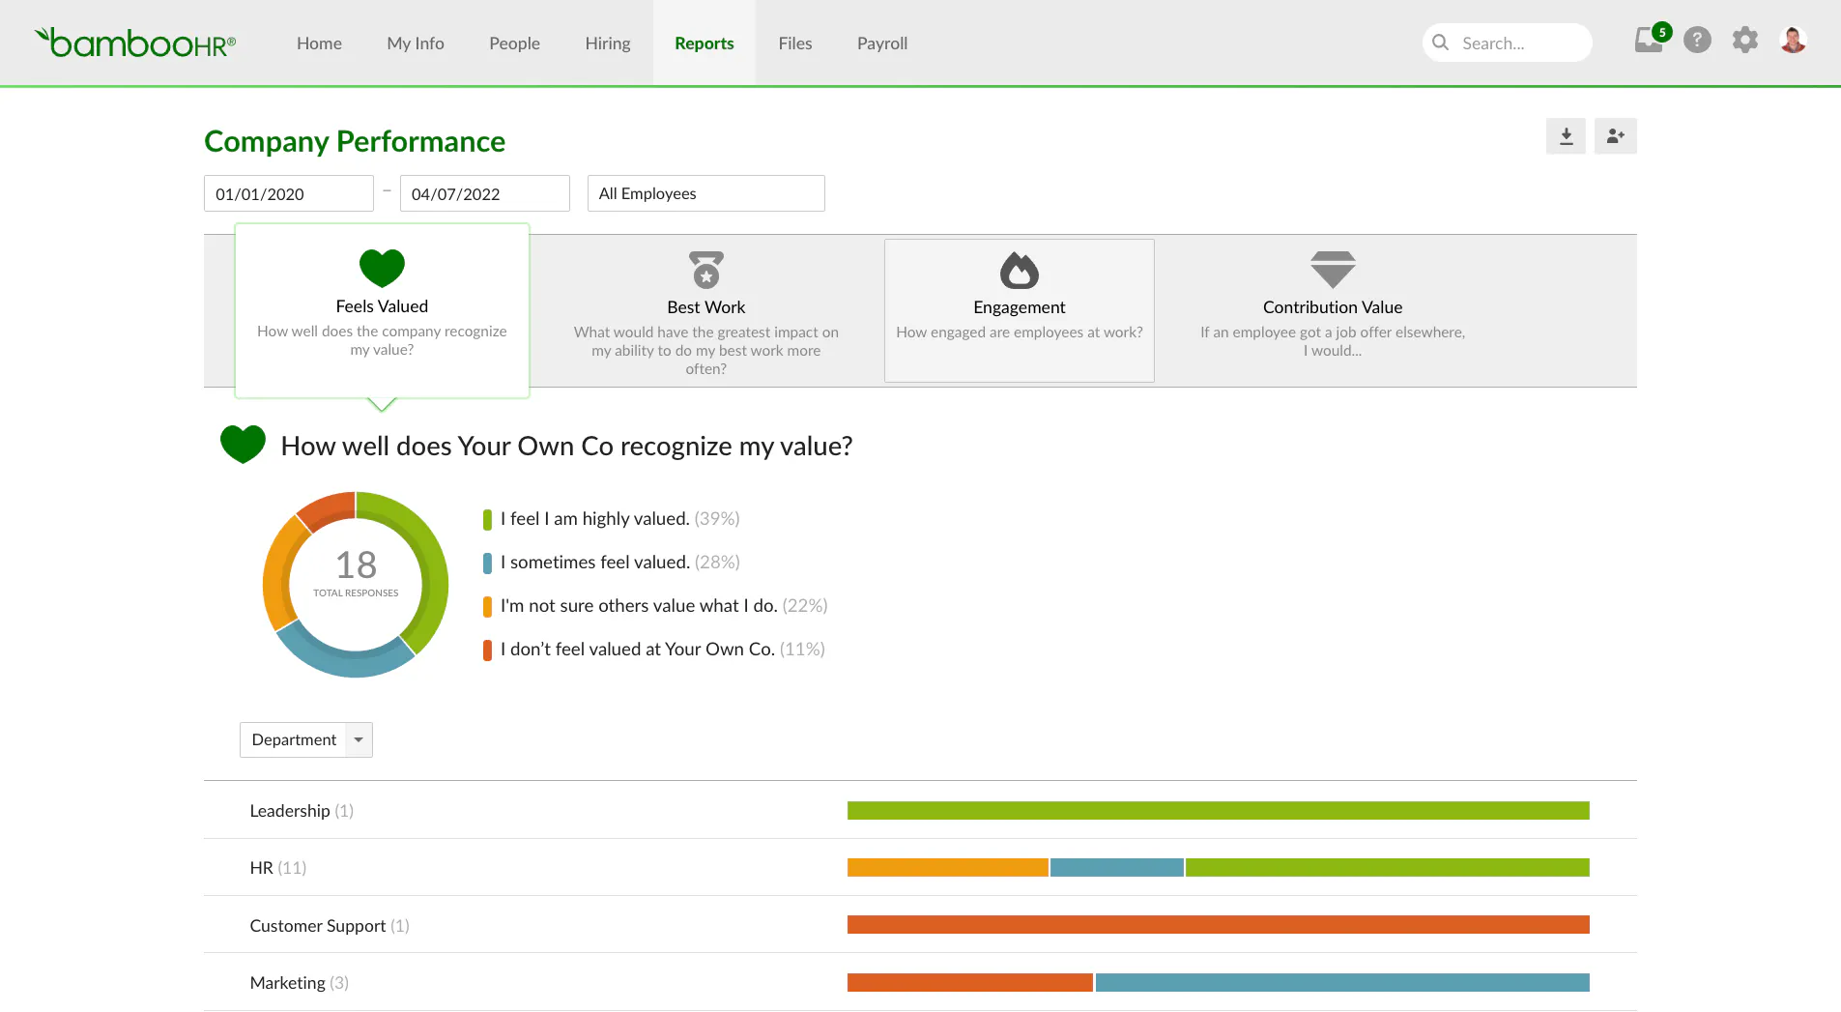The width and height of the screenshot is (1841, 1012).
Task: Open the People menu
Action: click(x=514, y=43)
